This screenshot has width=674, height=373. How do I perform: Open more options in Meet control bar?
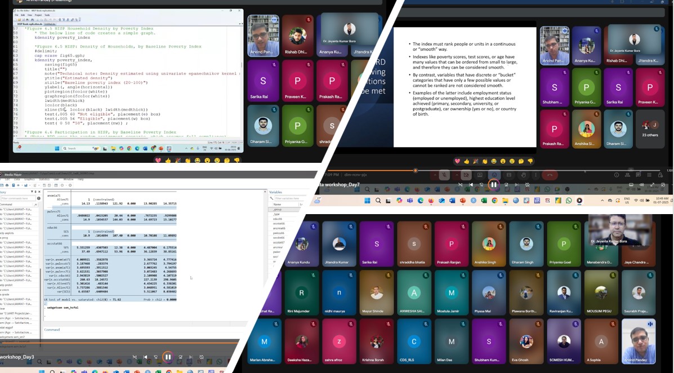(535, 175)
